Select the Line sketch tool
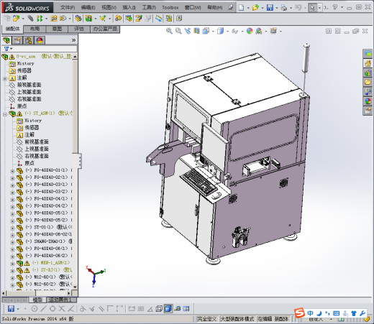Screen dimensions: 374x324 pyautogui.click(x=43, y=309)
